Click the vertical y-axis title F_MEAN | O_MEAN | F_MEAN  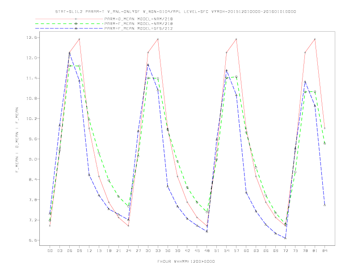point(17,140)
